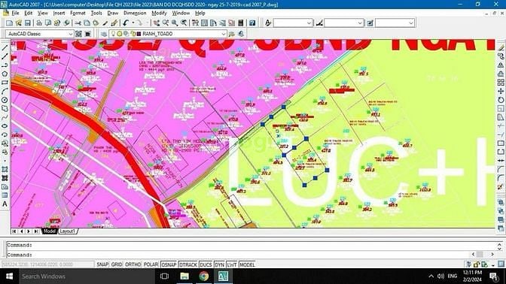The image size is (506, 284).
Task: Select the Erase modify tool
Action: (x=501, y=48)
